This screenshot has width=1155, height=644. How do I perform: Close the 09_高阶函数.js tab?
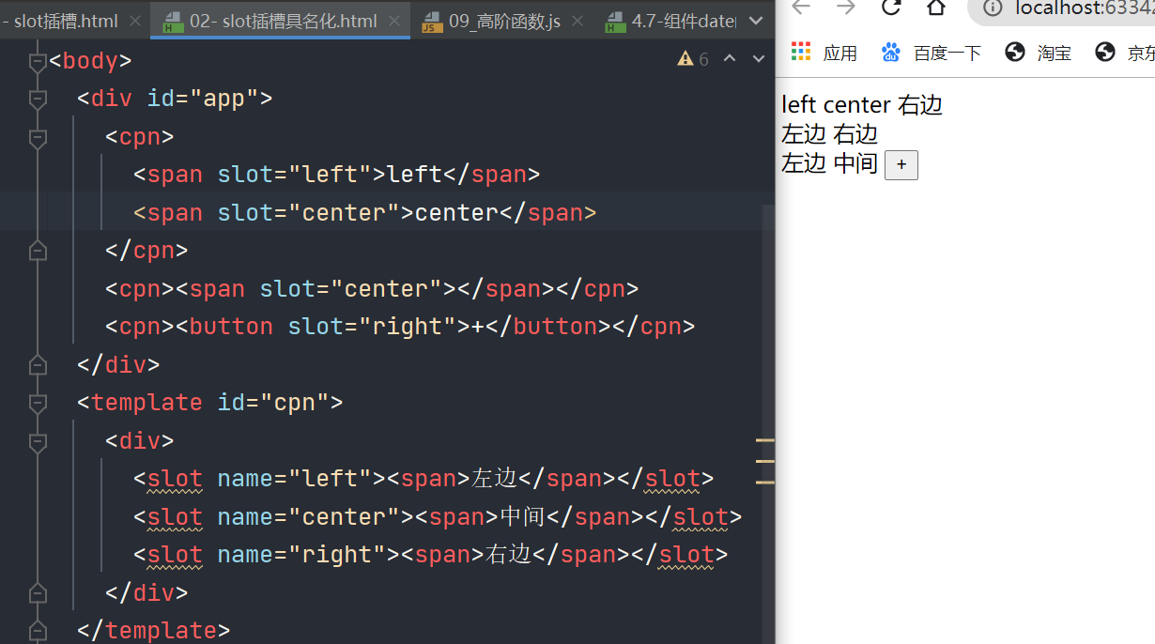pos(578,21)
